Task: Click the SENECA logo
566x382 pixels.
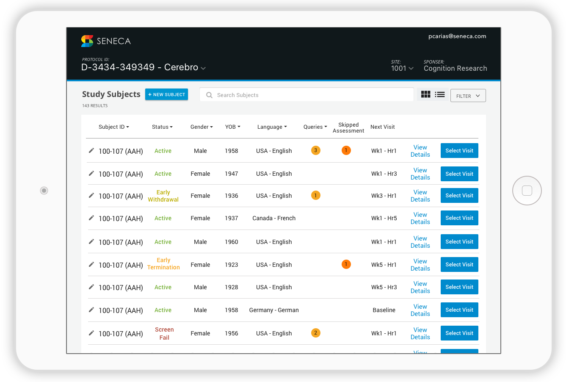Action: click(105, 41)
